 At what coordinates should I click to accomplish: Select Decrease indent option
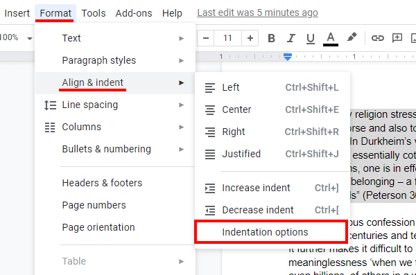coord(272,210)
